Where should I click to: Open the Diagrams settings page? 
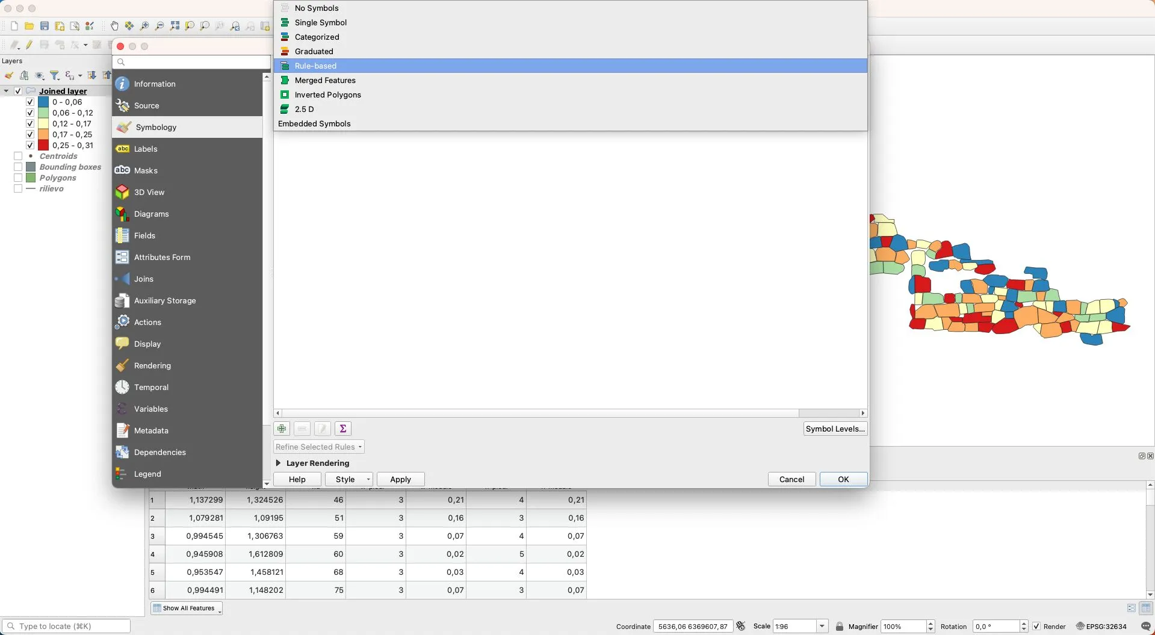point(151,214)
